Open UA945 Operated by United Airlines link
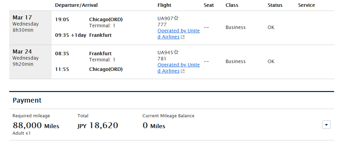The image size is (343, 151). [178, 65]
